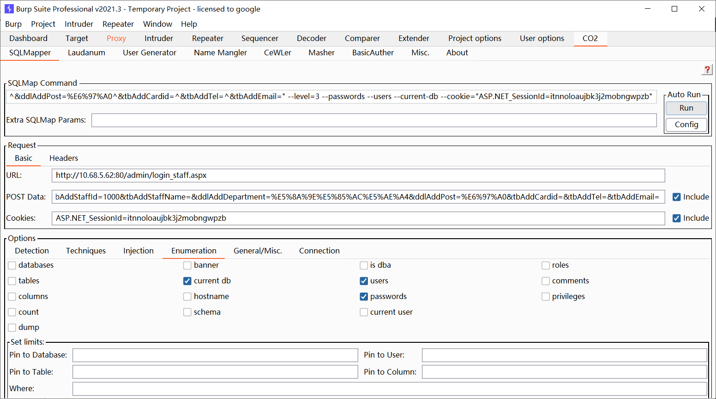
Task: Tick the columns checkbox
Action: click(12, 297)
